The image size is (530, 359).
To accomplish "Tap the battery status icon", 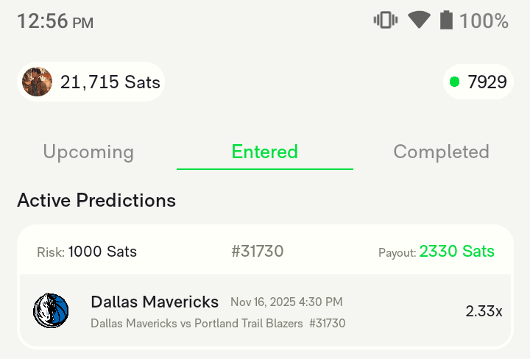I will coord(446,21).
